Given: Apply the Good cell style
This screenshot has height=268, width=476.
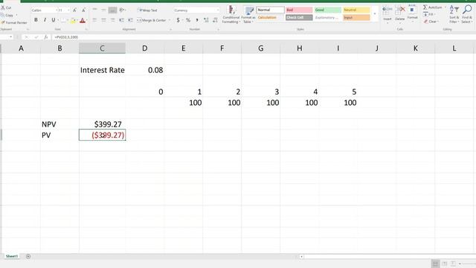Looking at the screenshot, I should 327,10.
